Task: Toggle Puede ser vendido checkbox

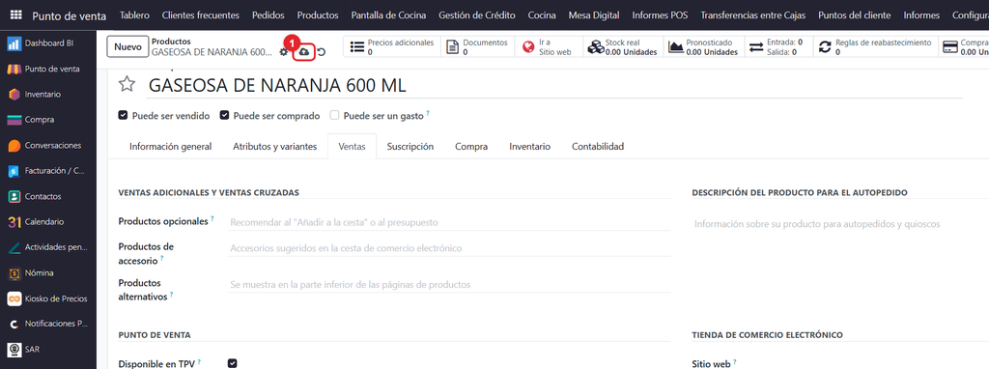Action: pyautogui.click(x=123, y=115)
